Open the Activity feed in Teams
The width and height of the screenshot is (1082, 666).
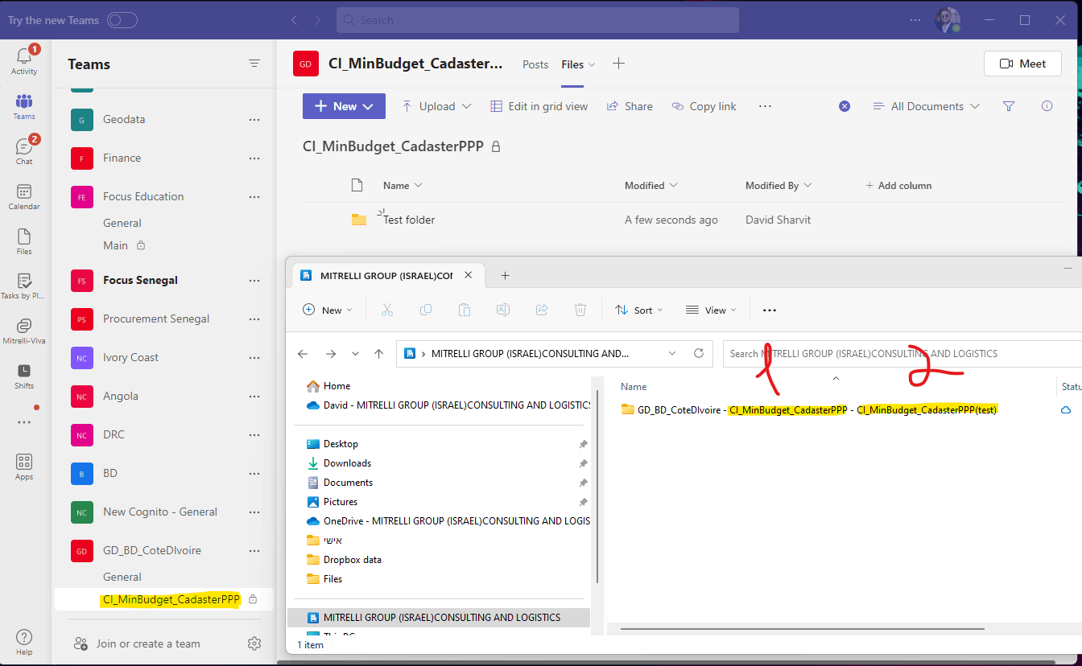click(24, 60)
